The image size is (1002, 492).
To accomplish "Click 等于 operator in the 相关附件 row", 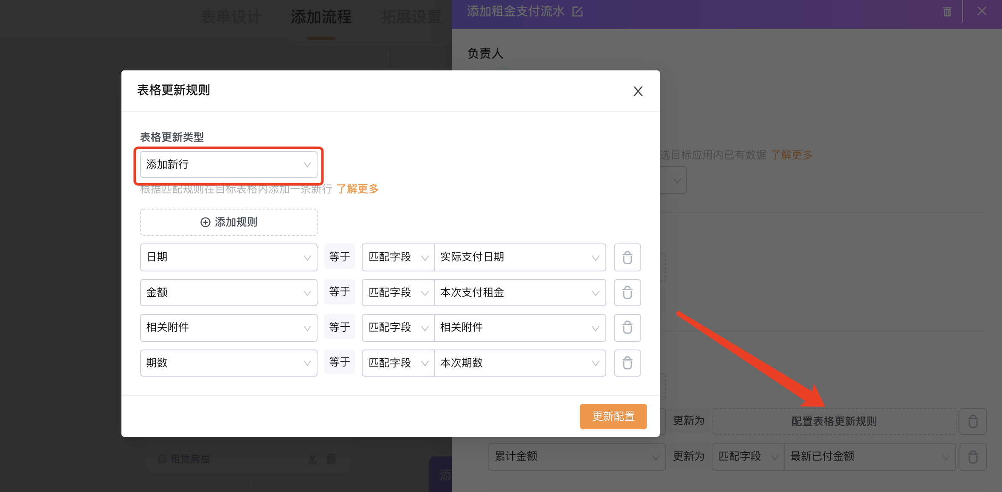I will pos(339,327).
